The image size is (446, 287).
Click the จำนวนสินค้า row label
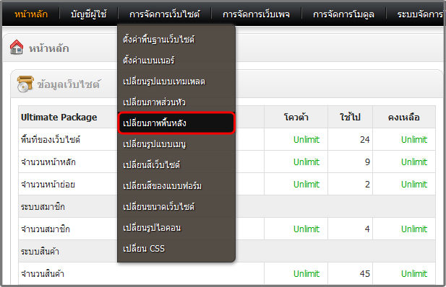click(x=43, y=274)
